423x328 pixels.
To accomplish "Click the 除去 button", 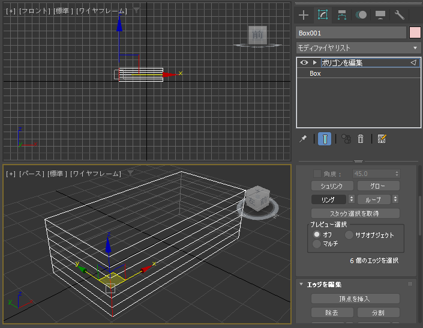I will point(332,312).
